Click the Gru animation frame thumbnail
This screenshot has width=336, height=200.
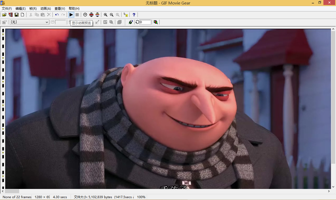point(168,108)
